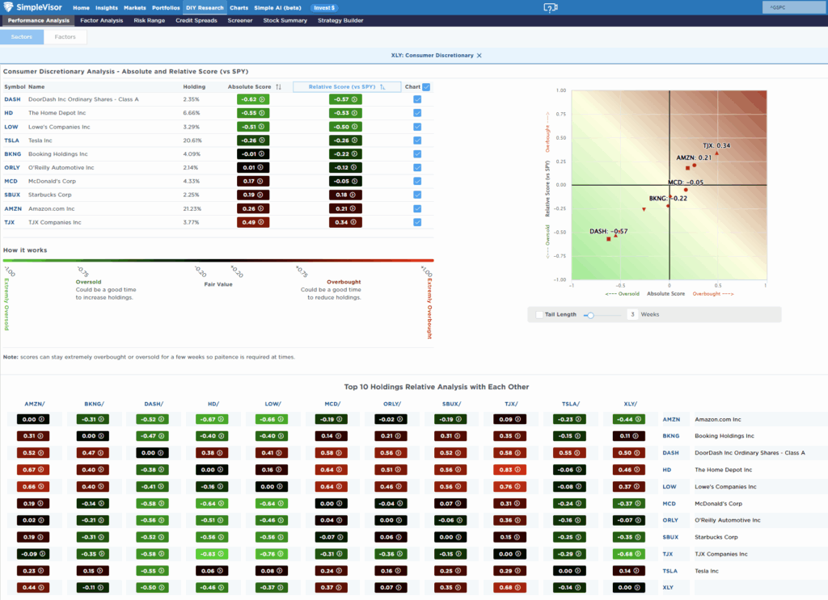Sort by the Absolute Score column arrows
828x600 pixels.
point(280,86)
